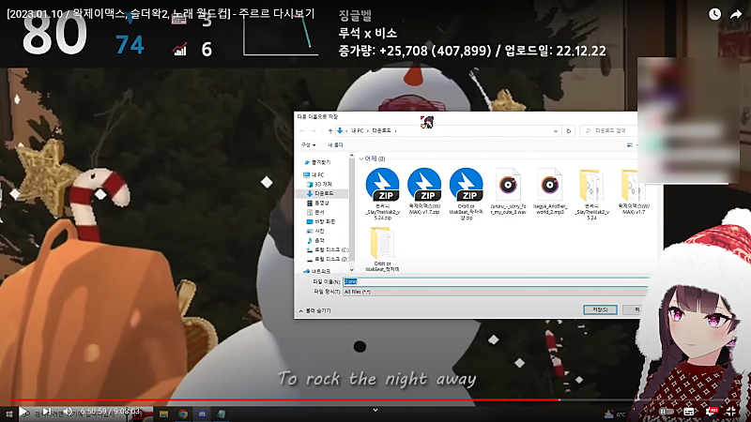
Task: Collapse the 어제 (8) file group
Action: (361, 158)
